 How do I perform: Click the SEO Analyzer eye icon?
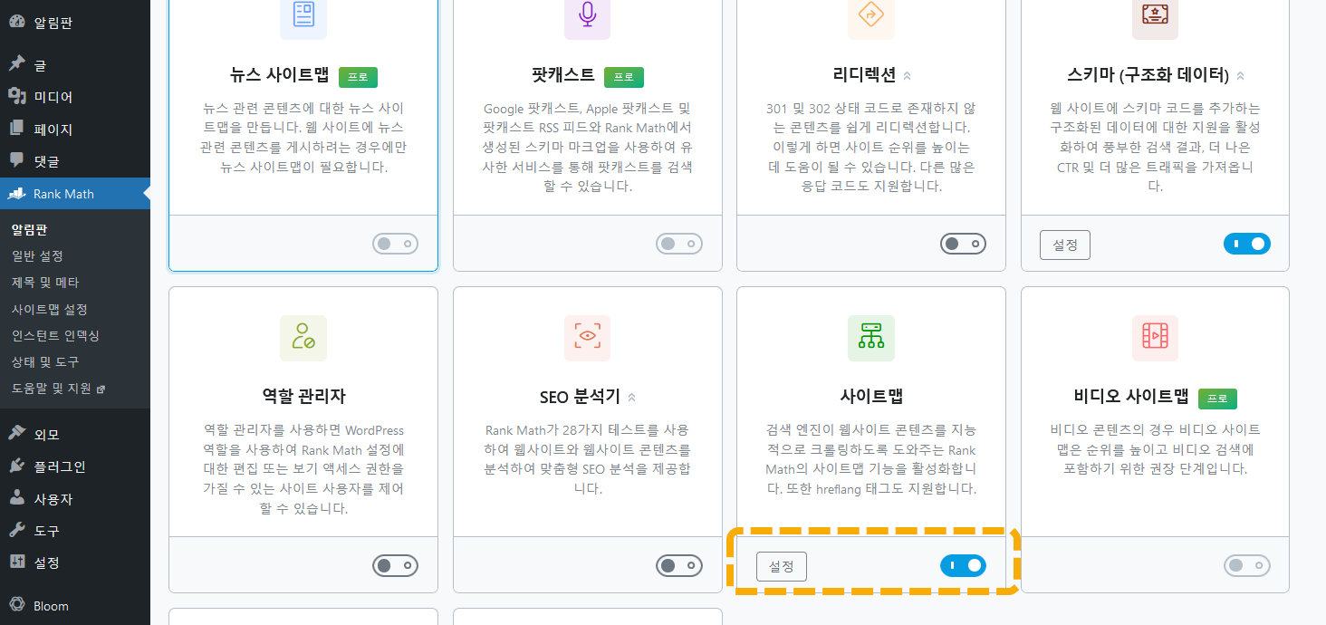588,339
